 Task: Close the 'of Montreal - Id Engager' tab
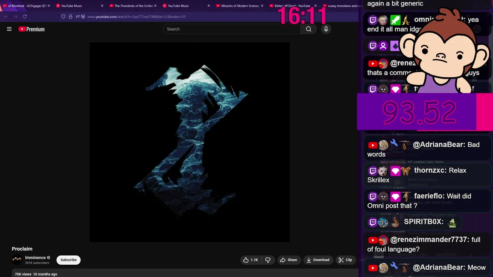coord(49,6)
